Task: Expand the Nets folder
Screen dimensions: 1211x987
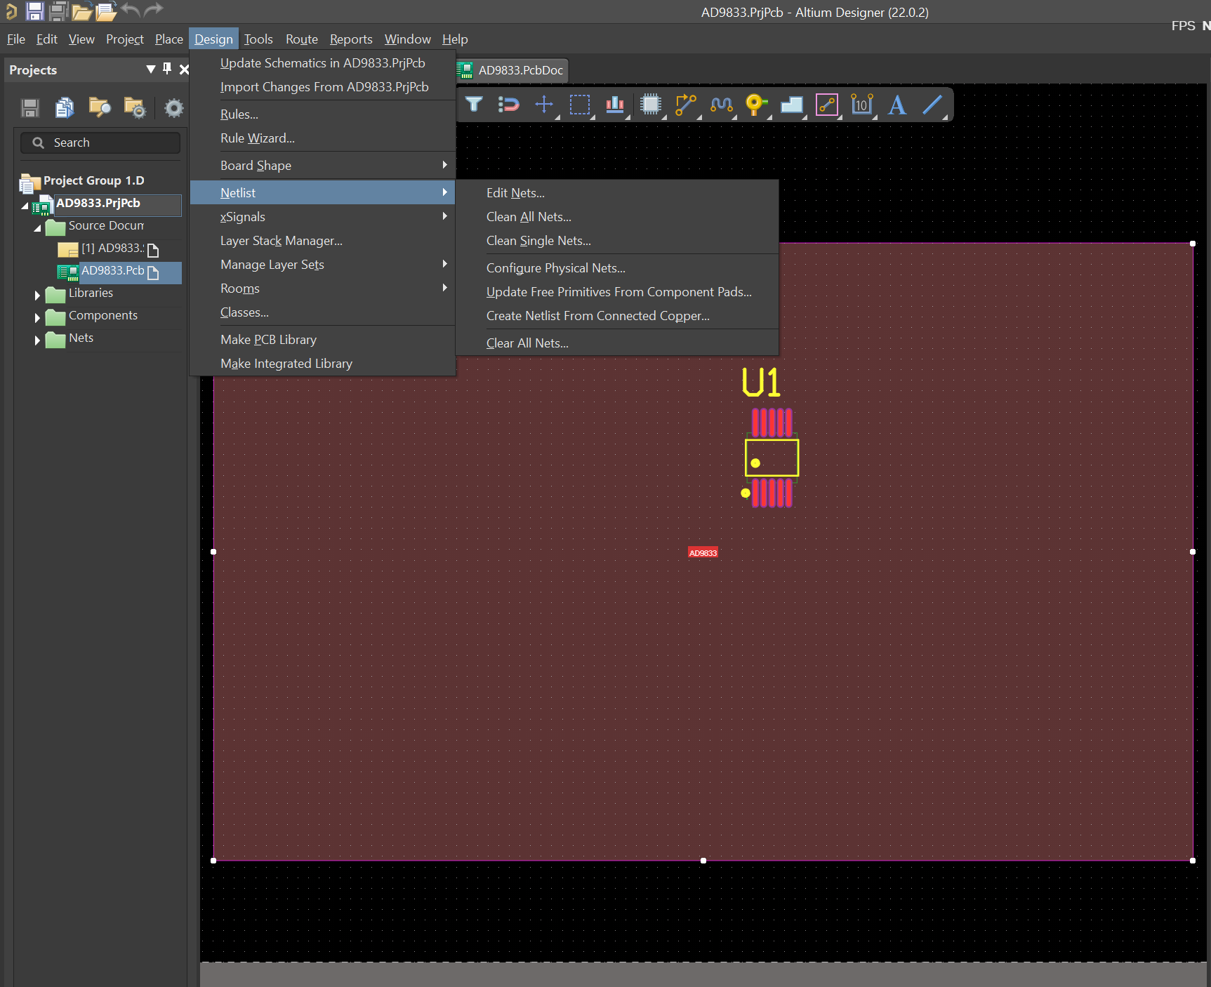Action: [38, 340]
